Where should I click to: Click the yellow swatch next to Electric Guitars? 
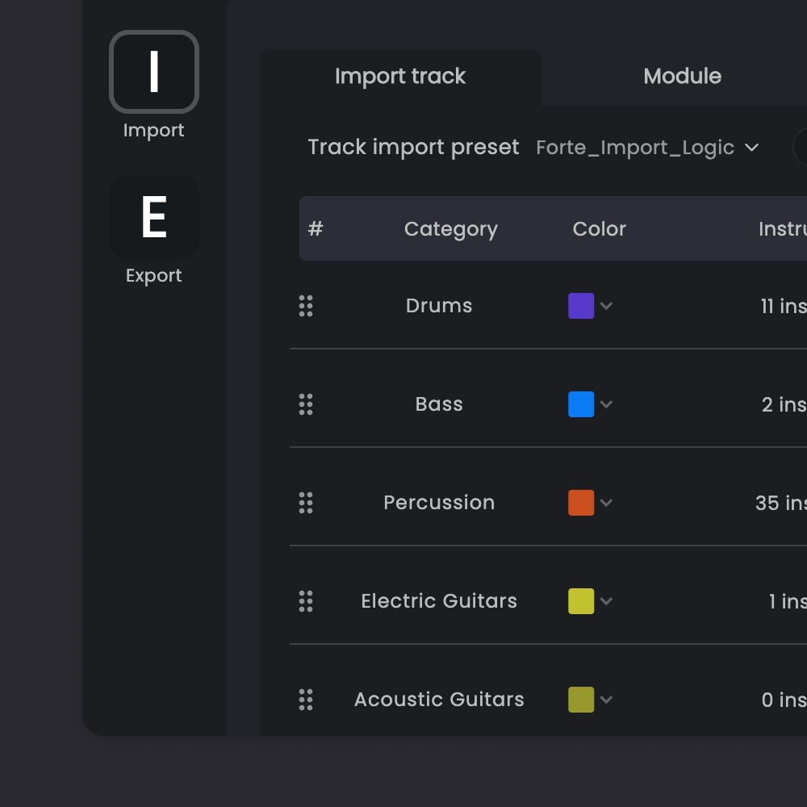pos(583,601)
